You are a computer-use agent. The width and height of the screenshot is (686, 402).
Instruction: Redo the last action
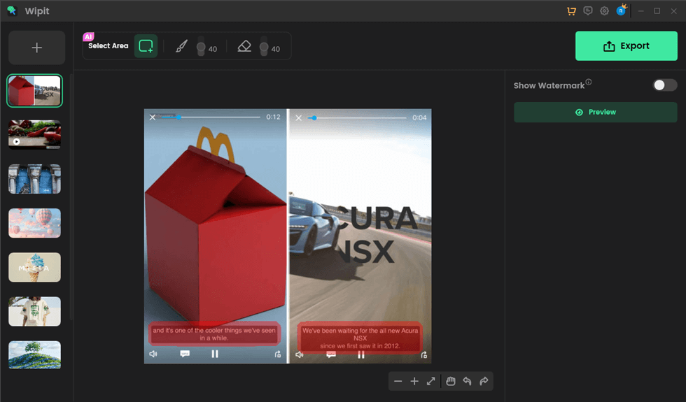pos(484,382)
